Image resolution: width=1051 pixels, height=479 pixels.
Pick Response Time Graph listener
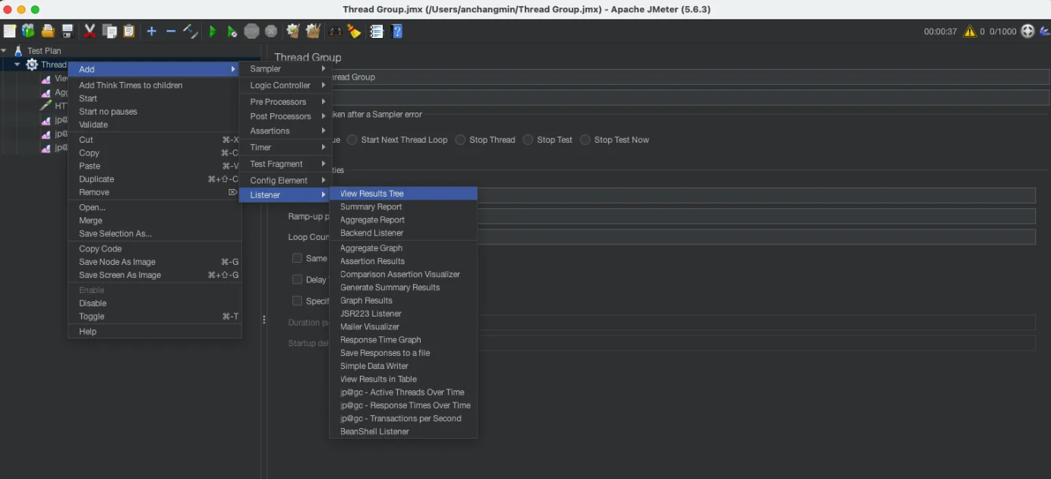(403, 340)
